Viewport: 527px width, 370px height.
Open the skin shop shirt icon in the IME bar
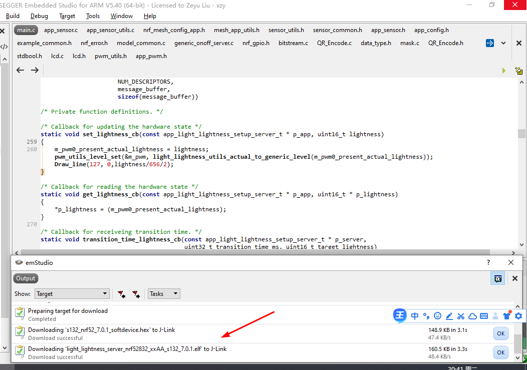click(x=507, y=315)
